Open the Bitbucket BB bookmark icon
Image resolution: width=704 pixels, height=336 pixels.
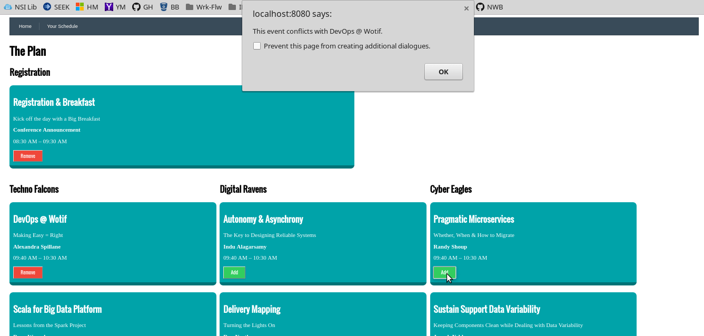[x=164, y=7]
